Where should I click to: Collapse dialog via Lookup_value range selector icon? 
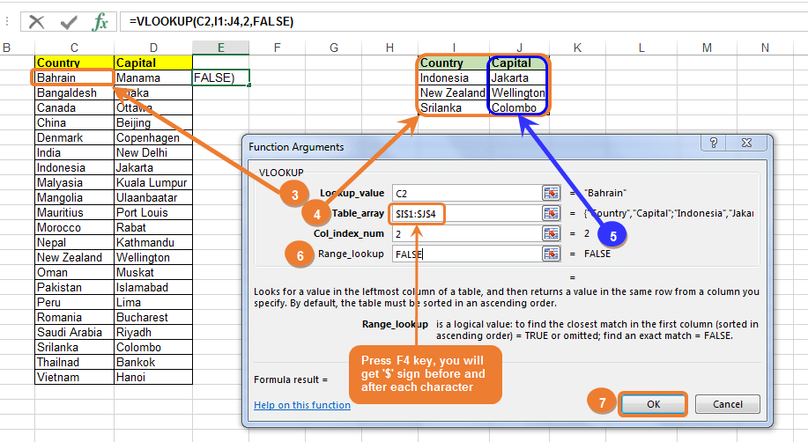[x=551, y=193]
